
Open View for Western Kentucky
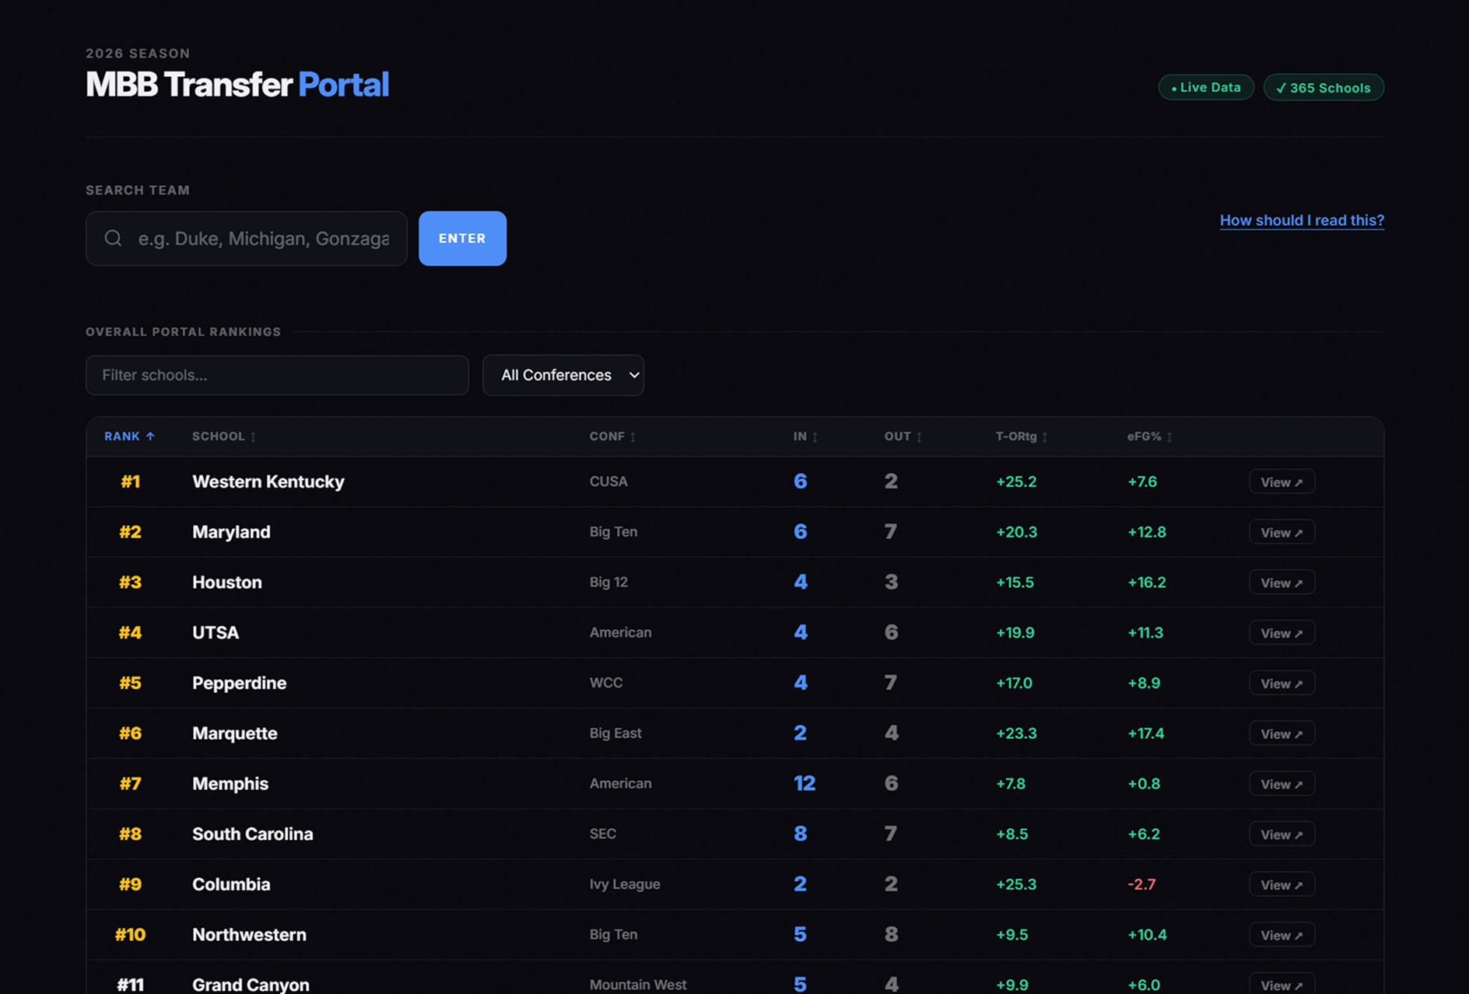(1281, 481)
